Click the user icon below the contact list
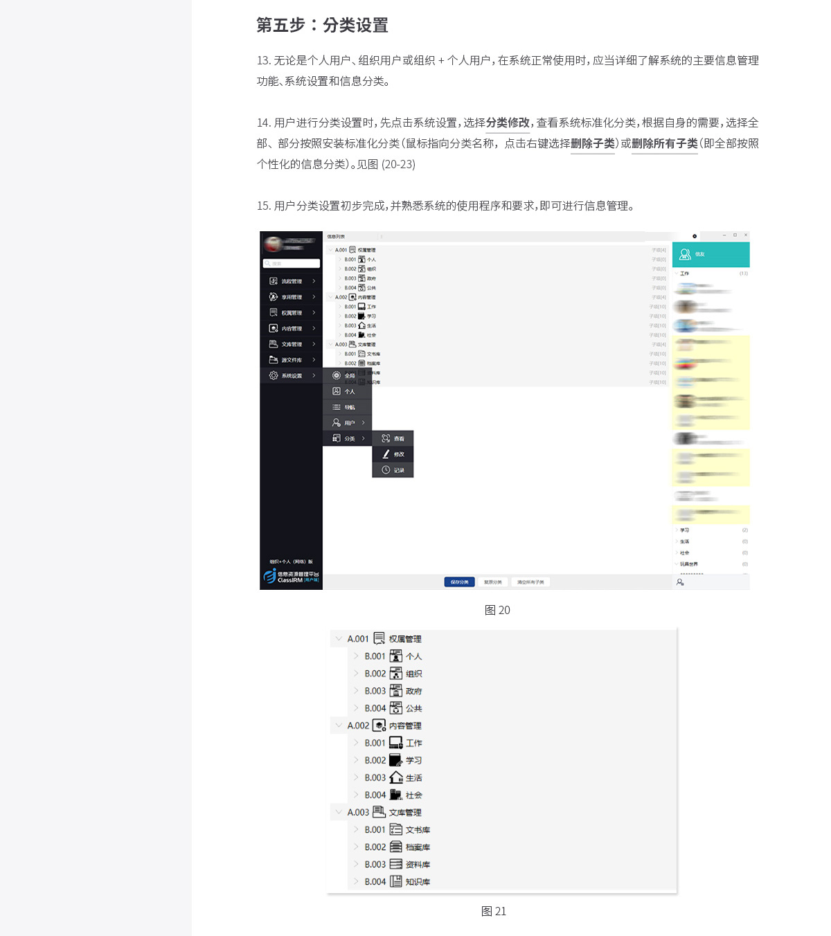The image size is (831, 936). 680,582
